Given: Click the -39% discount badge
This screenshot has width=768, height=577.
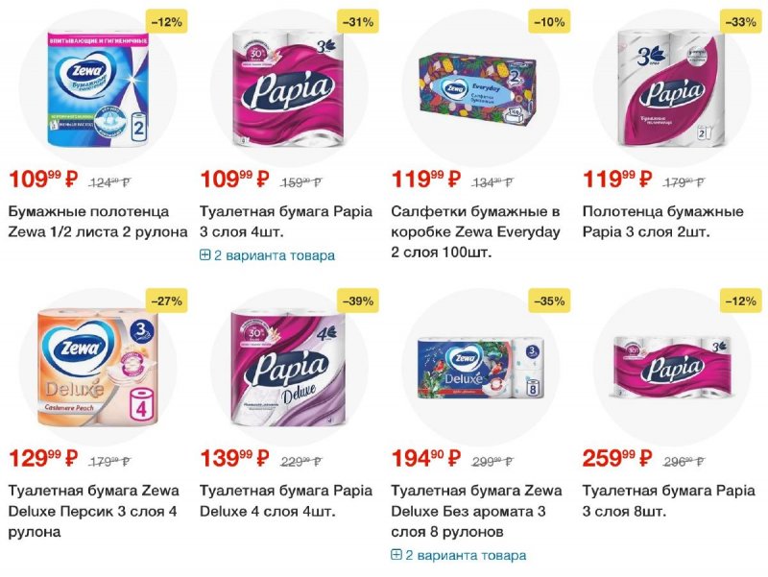Looking at the screenshot, I should [x=358, y=301].
